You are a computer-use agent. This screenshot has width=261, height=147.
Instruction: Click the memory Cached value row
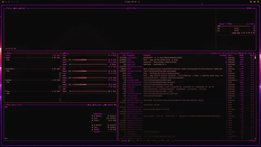click(x=33, y=80)
